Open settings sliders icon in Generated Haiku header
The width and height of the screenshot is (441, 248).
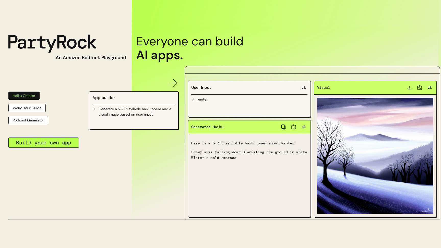click(x=304, y=127)
